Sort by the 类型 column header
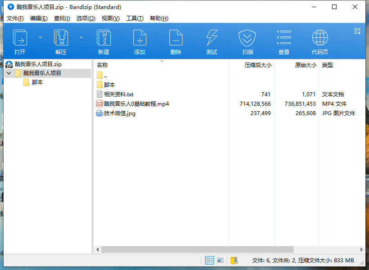This screenshot has height=270, width=369. pyautogui.click(x=328, y=65)
